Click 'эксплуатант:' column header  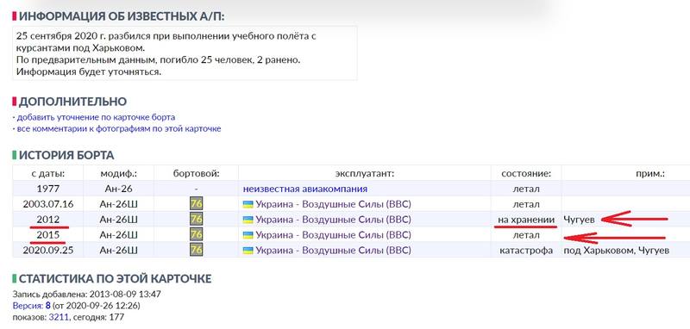coord(365,174)
